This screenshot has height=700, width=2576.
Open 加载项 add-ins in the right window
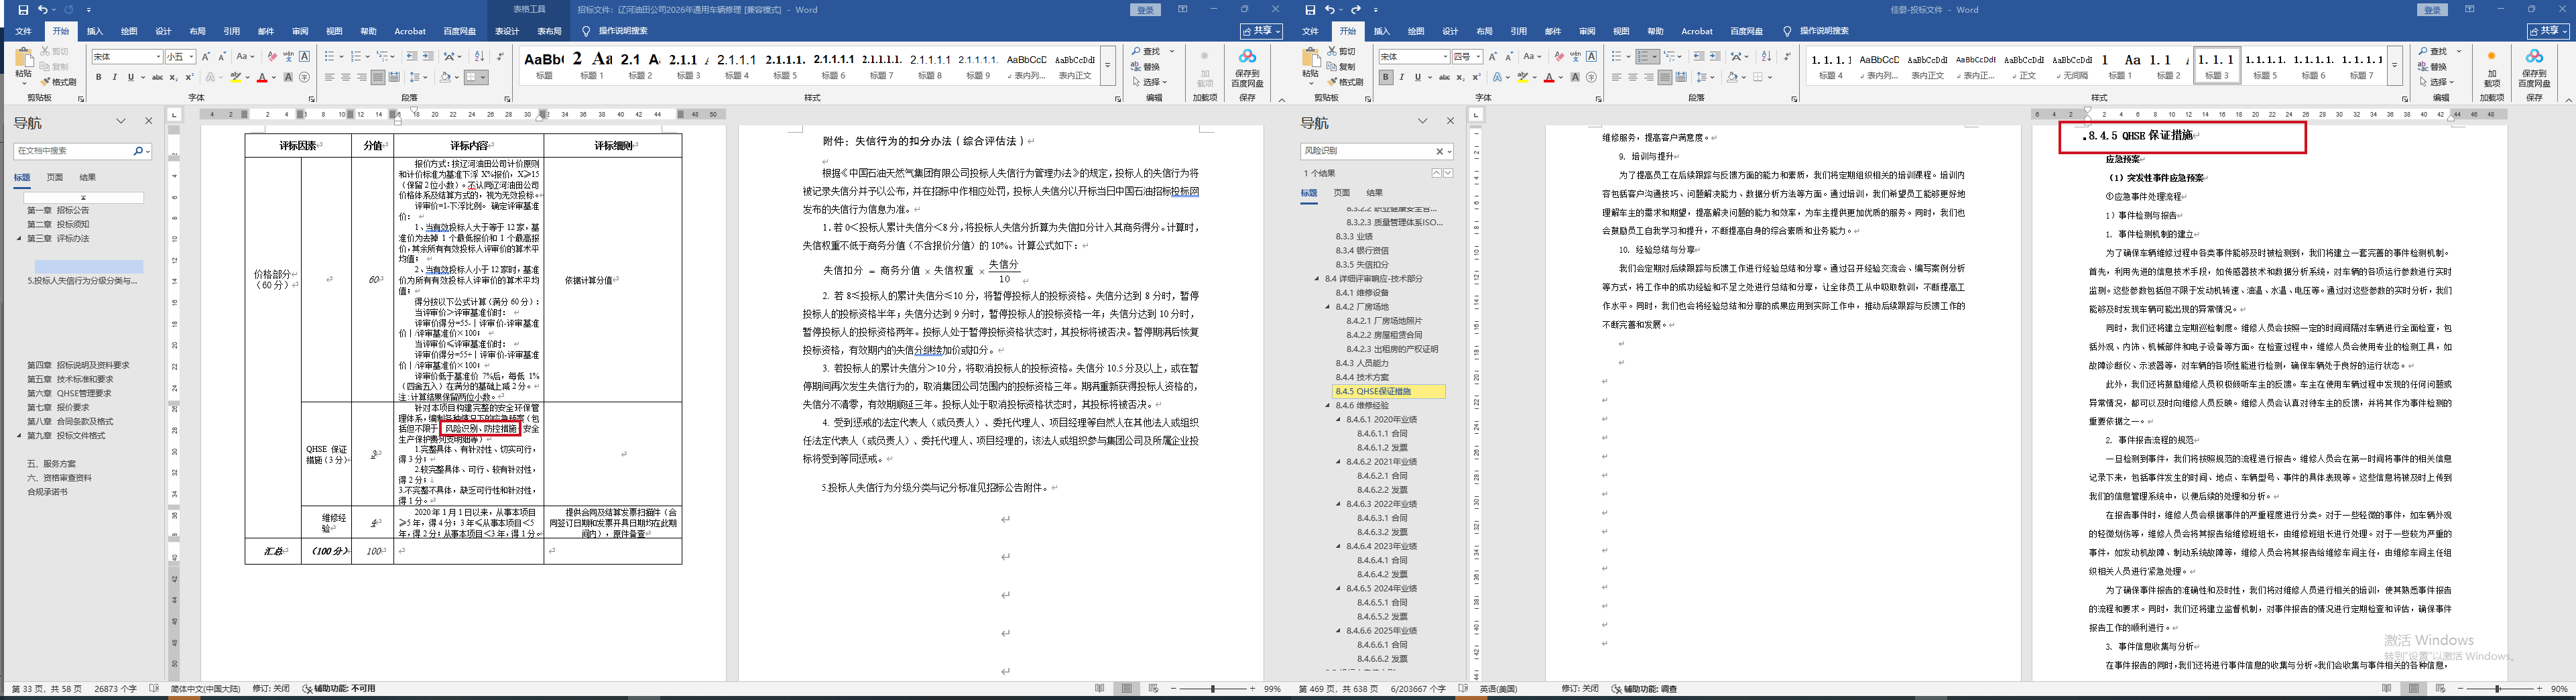[2491, 68]
